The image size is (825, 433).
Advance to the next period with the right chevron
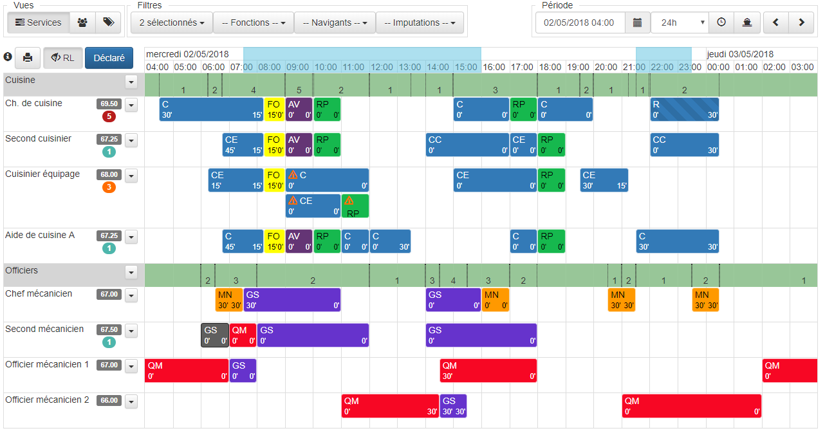tap(801, 22)
